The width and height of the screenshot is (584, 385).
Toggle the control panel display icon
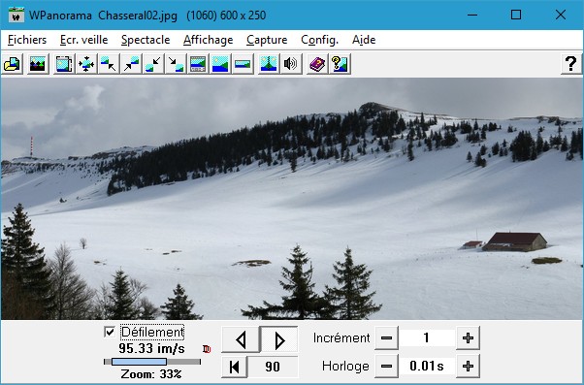(x=198, y=64)
